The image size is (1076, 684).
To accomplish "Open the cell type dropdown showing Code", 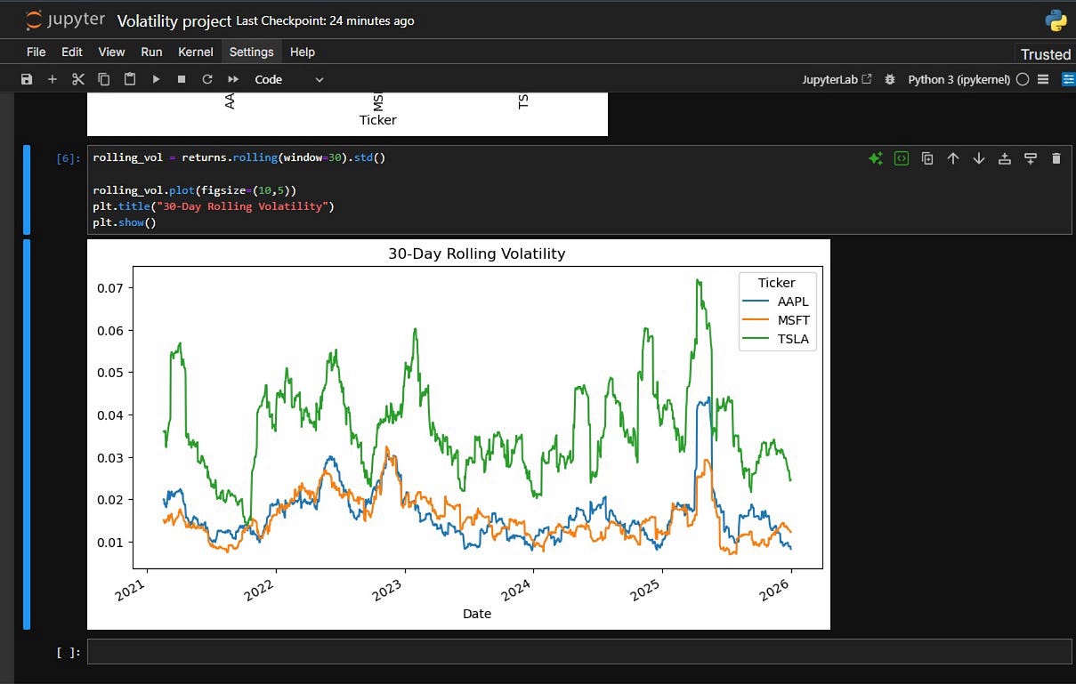I will click(x=289, y=79).
